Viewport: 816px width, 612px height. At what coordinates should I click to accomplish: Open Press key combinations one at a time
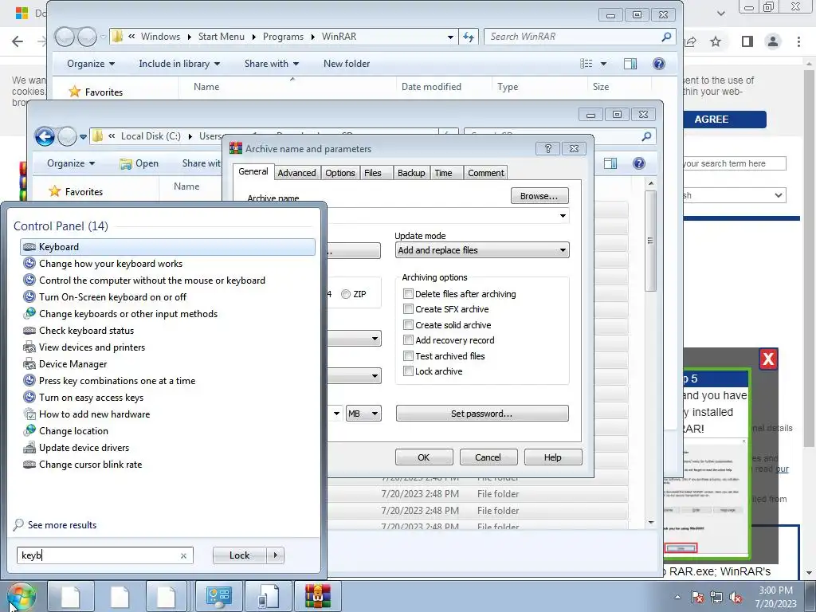click(x=117, y=380)
